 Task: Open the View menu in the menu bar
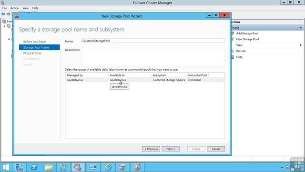pos(25,8)
